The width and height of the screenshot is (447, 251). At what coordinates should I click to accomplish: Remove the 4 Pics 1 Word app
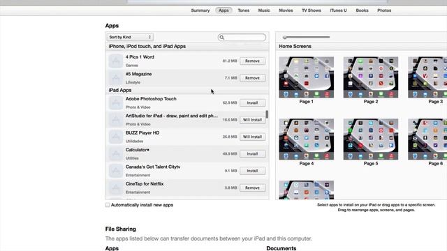[252, 61]
